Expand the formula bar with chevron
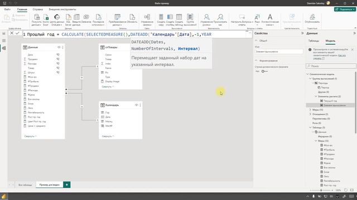Viewport: 357px width, 200px height. coord(250,33)
